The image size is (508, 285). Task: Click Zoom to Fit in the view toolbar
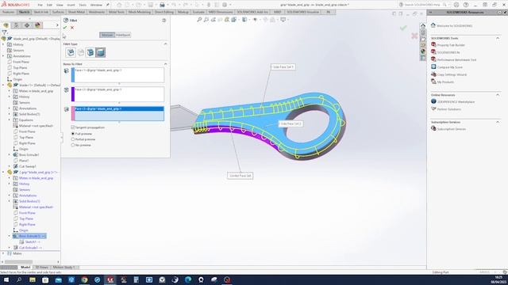pos(199,20)
